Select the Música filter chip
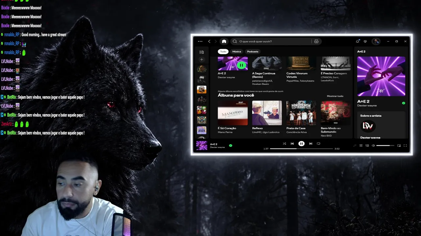This screenshot has height=236, width=421. [237, 51]
